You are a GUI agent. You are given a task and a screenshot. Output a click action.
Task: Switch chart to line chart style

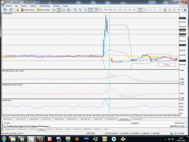pyautogui.click(x=63, y=10)
